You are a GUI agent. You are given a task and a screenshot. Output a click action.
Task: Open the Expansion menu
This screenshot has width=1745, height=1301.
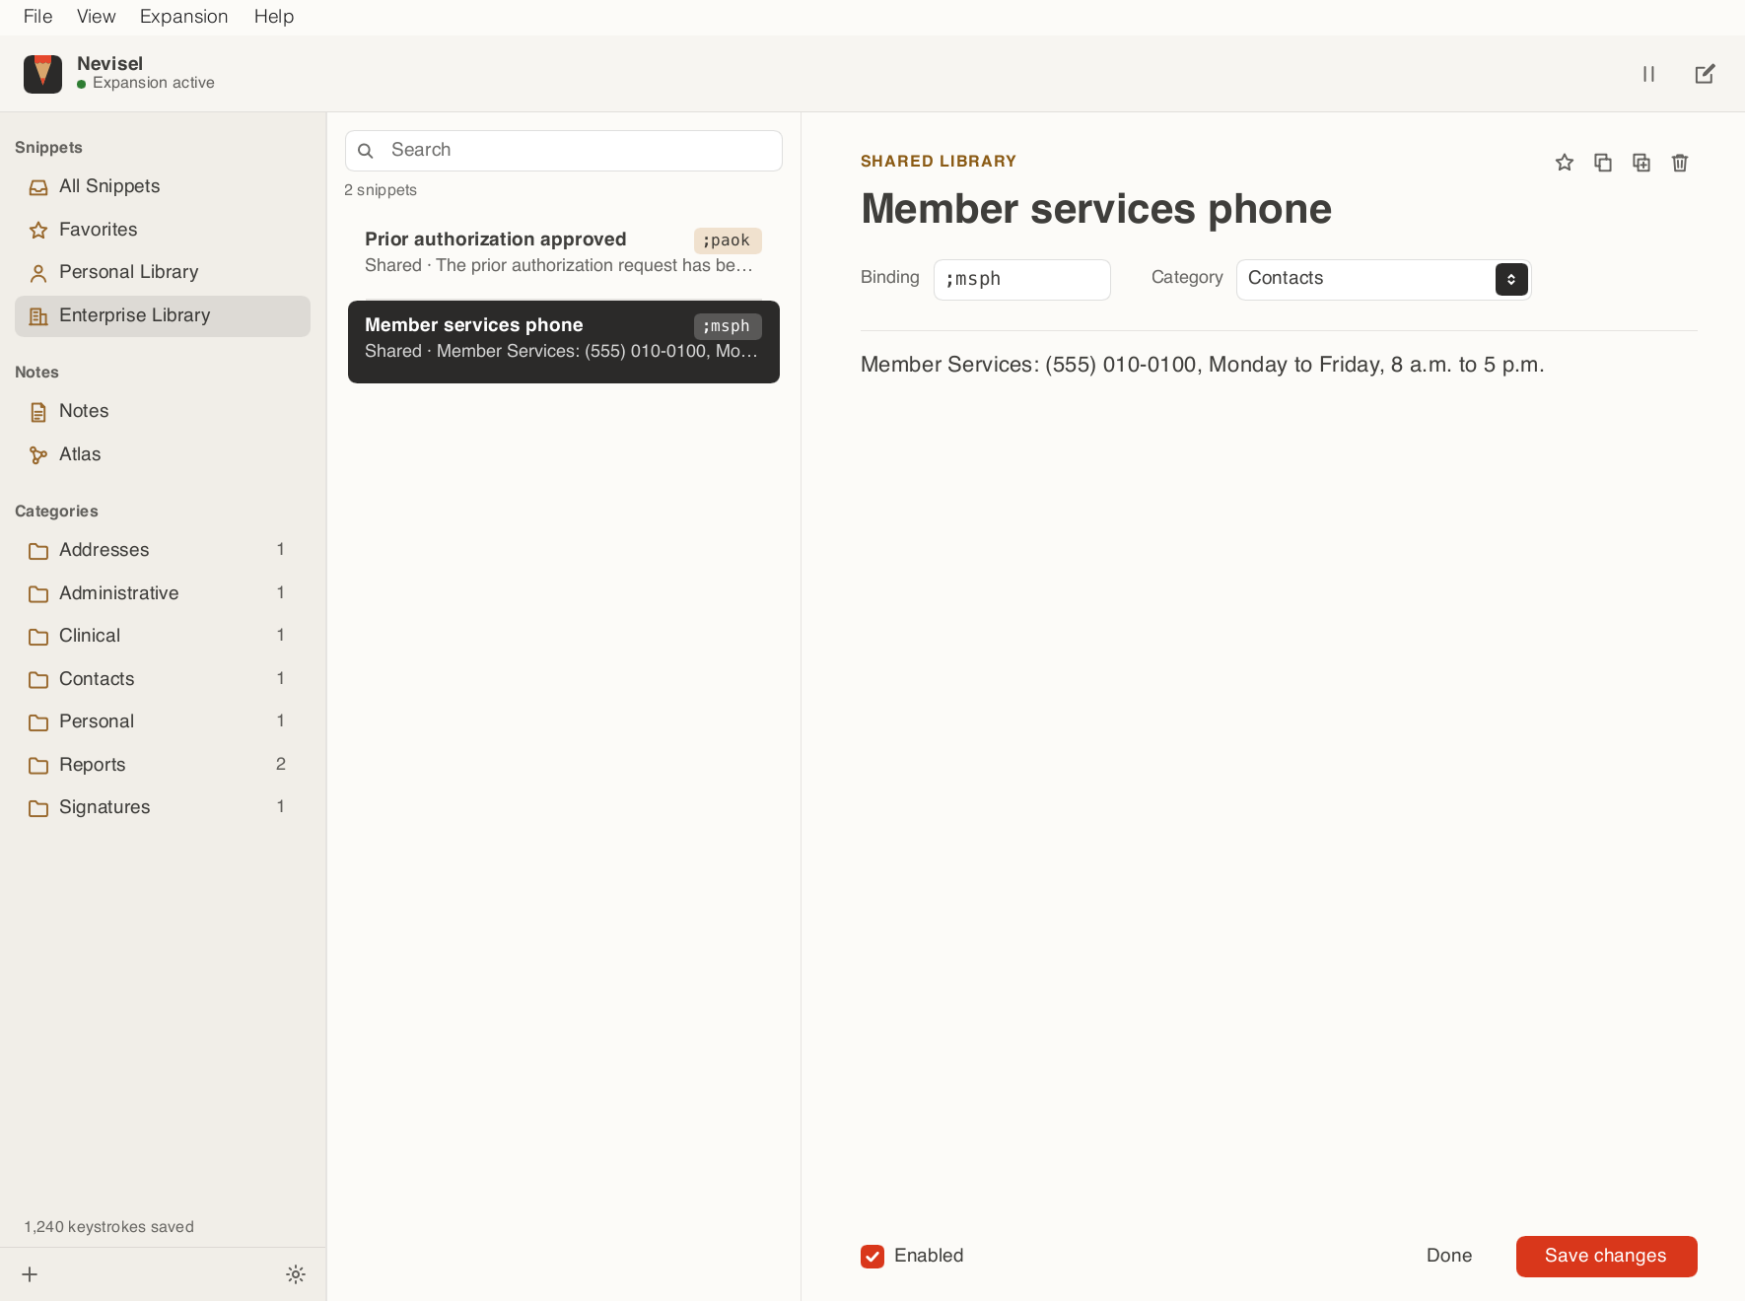184,17
